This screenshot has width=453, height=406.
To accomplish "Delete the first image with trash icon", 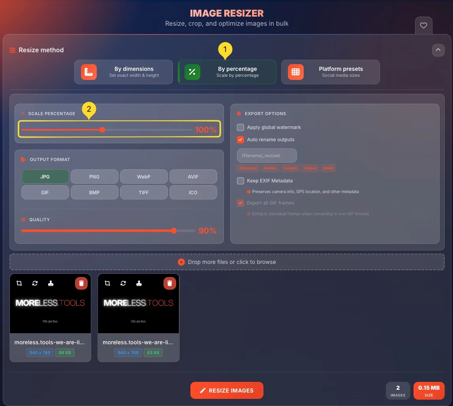I will click(81, 283).
